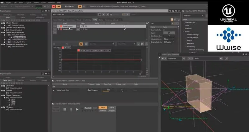Screen dimensions: 249x132
Task: Click the search magnifier above the RTPC list
Action: coord(147,23)
